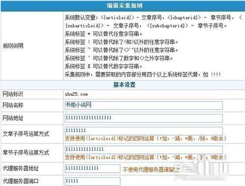
Task: Click the {subarticleid} 文章子序号 description line
Action: pyautogui.click(x=146, y=26)
